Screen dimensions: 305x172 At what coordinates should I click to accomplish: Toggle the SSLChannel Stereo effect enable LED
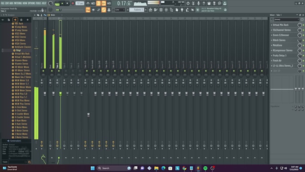tap(303, 30)
